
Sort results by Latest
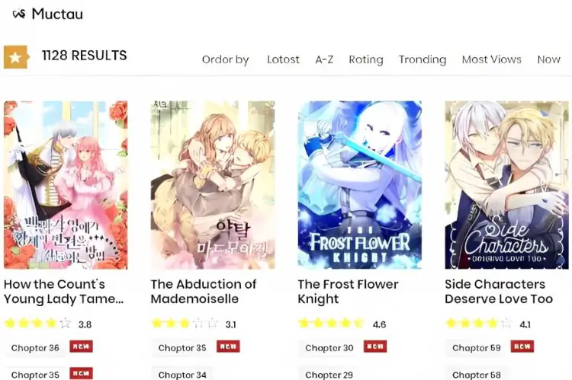[283, 59]
